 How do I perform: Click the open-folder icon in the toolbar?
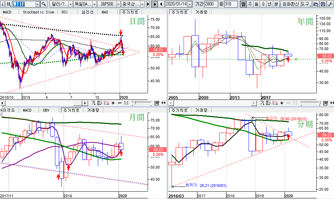click(x=316, y=4)
